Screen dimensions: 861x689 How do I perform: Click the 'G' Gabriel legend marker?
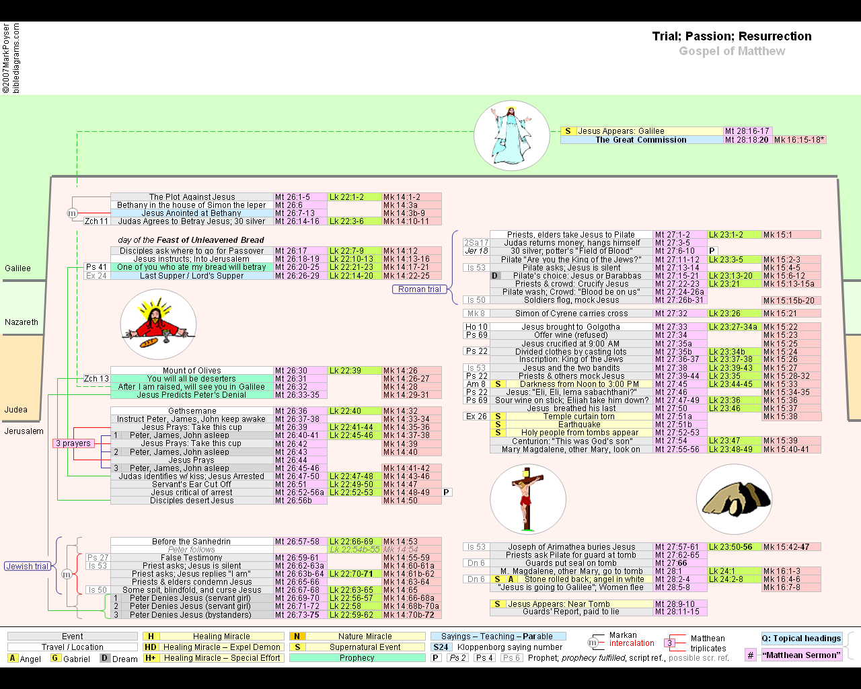pos(56,658)
